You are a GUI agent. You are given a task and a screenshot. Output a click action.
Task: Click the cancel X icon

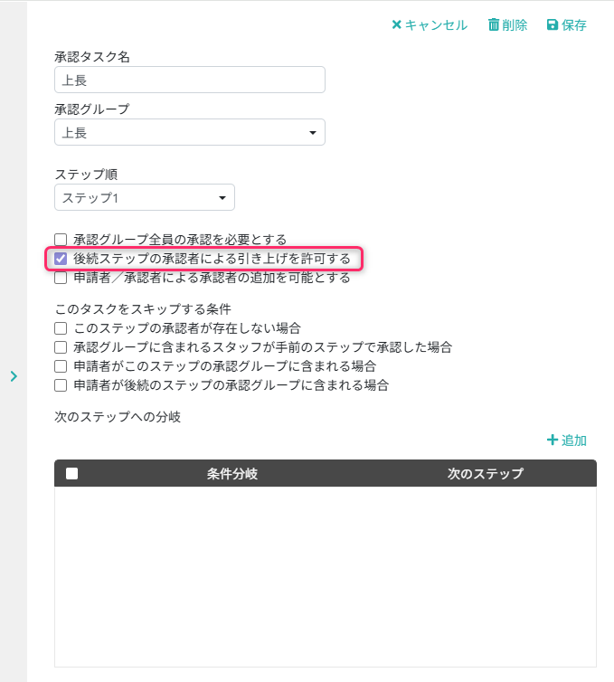(x=396, y=25)
